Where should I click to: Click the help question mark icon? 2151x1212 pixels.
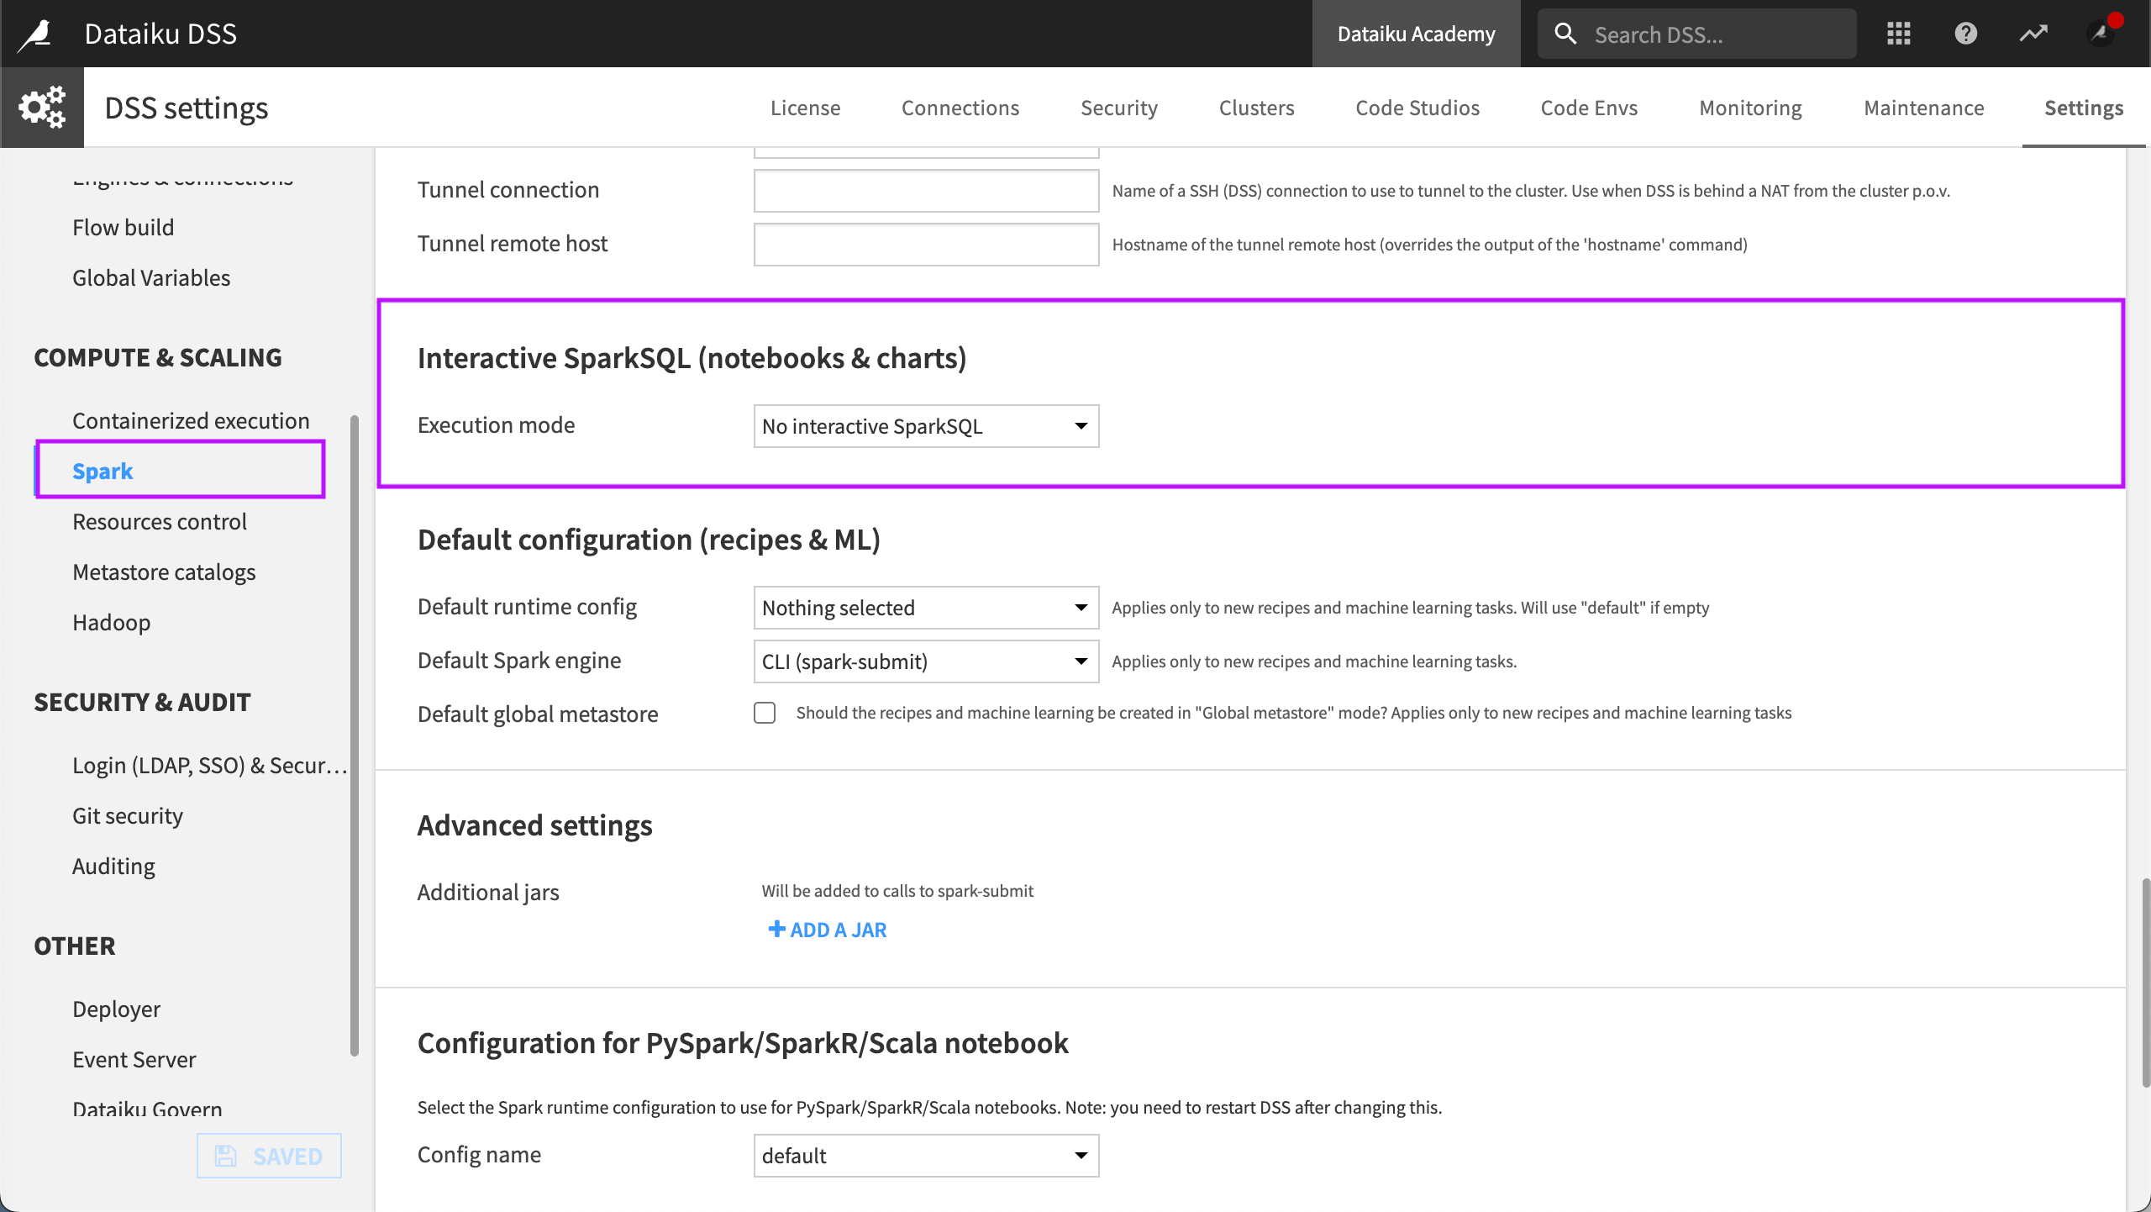coord(1966,33)
